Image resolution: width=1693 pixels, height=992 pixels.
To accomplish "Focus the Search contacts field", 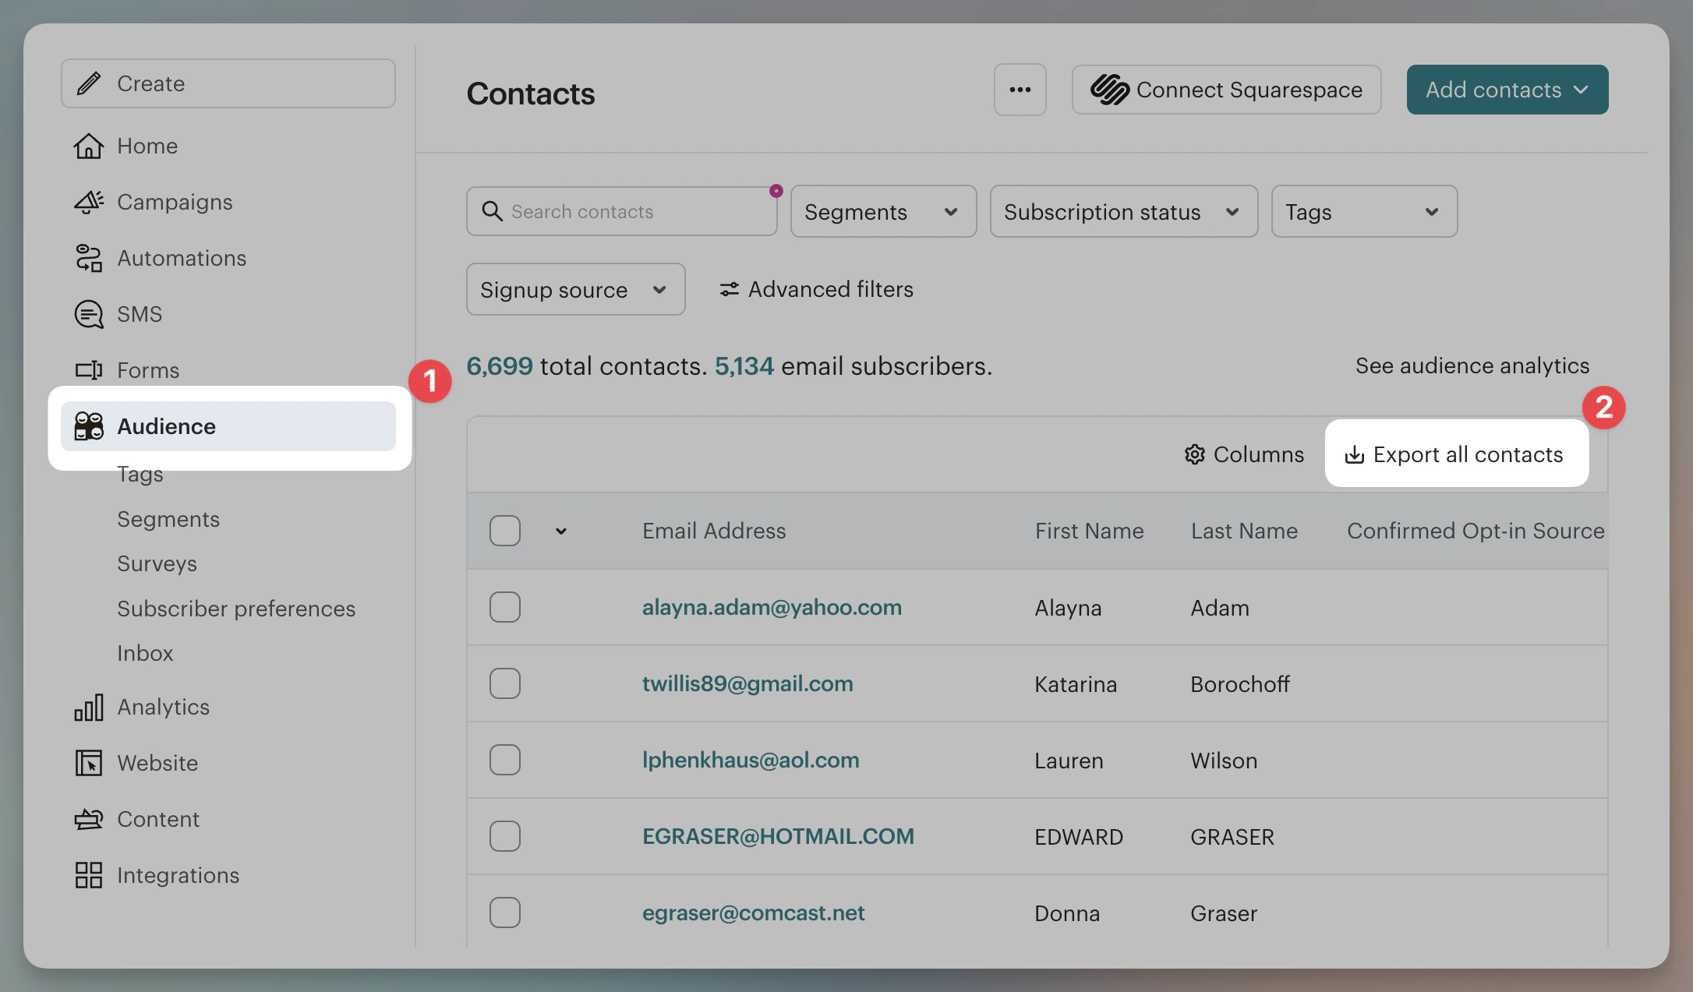I will point(622,211).
